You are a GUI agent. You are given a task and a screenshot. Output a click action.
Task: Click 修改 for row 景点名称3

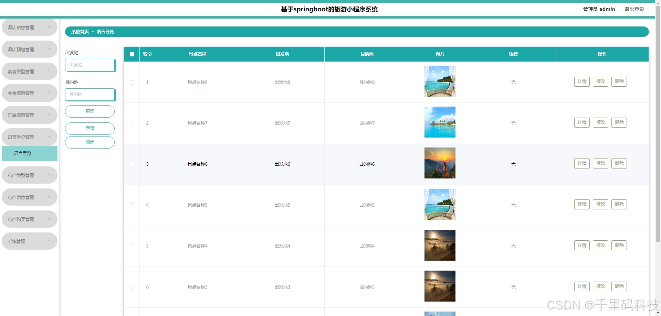coord(600,286)
